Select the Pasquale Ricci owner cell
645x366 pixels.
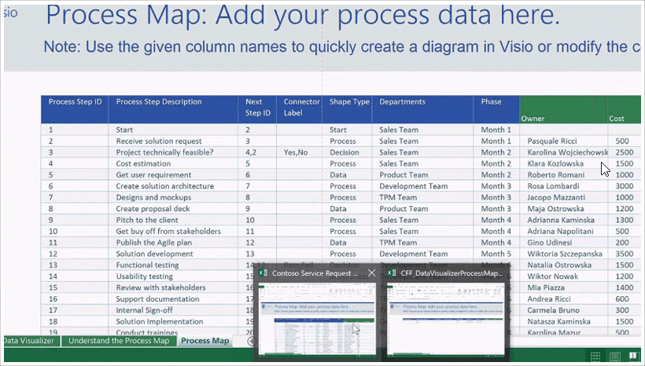pos(552,141)
